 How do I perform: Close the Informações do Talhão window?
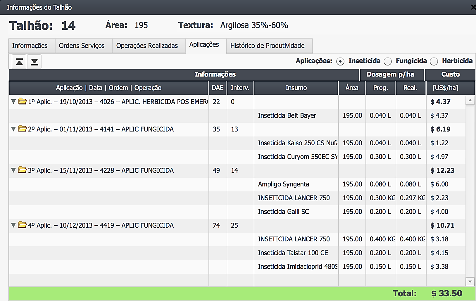[x=473, y=7]
